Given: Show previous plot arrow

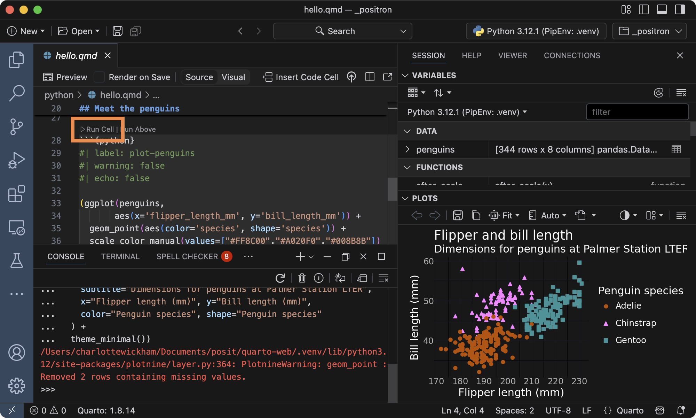Looking at the screenshot, I should pos(417,215).
